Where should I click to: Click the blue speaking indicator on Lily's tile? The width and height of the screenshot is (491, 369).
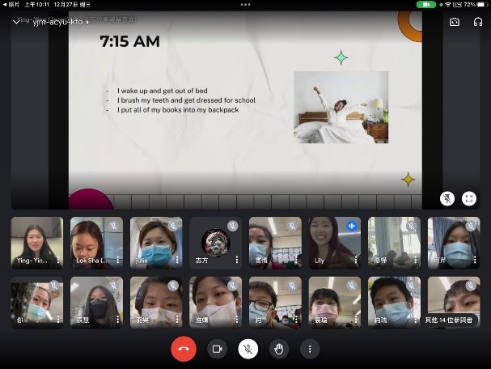tap(352, 226)
